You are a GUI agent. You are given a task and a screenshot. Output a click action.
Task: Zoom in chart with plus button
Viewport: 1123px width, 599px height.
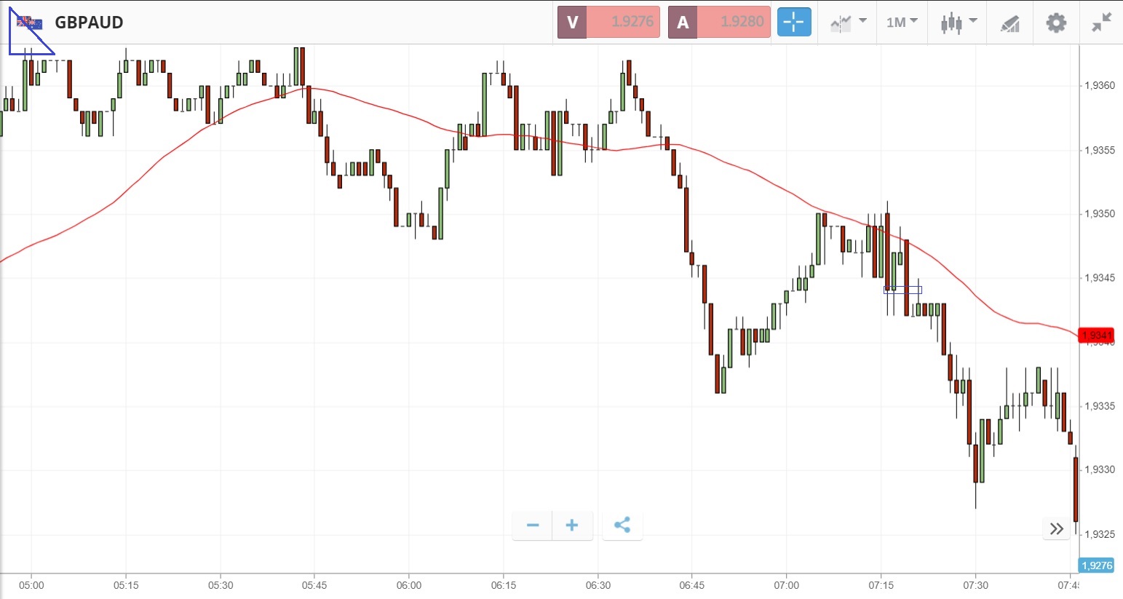click(x=572, y=525)
